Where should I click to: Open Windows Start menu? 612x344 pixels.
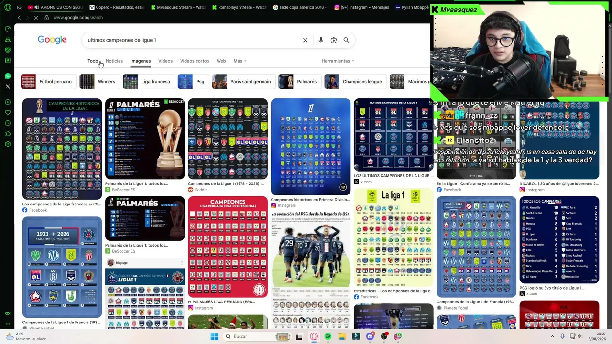[x=214, y=336]
